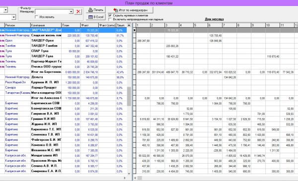Select Прасолов Игорь cell

[x=46, y=161]
